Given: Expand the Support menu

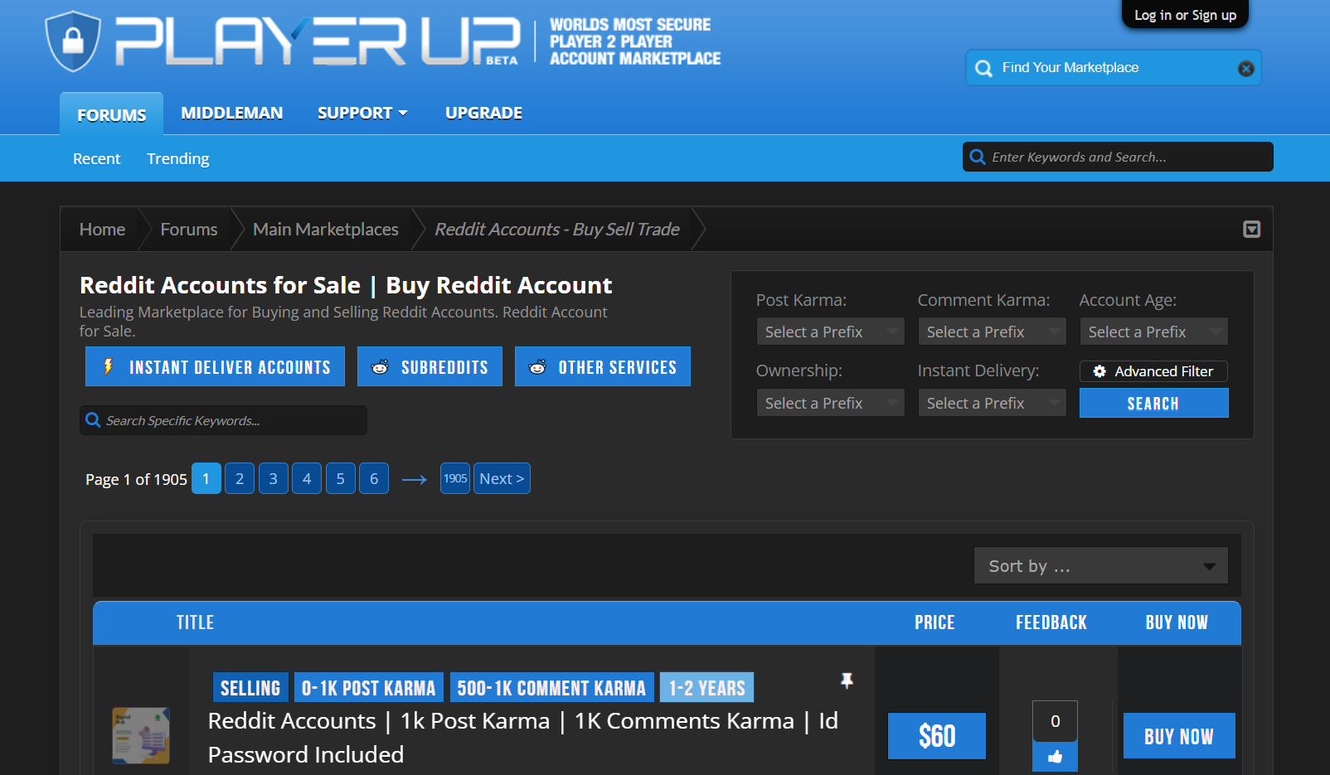Looking at the screenshot, I should coord(362,113).
